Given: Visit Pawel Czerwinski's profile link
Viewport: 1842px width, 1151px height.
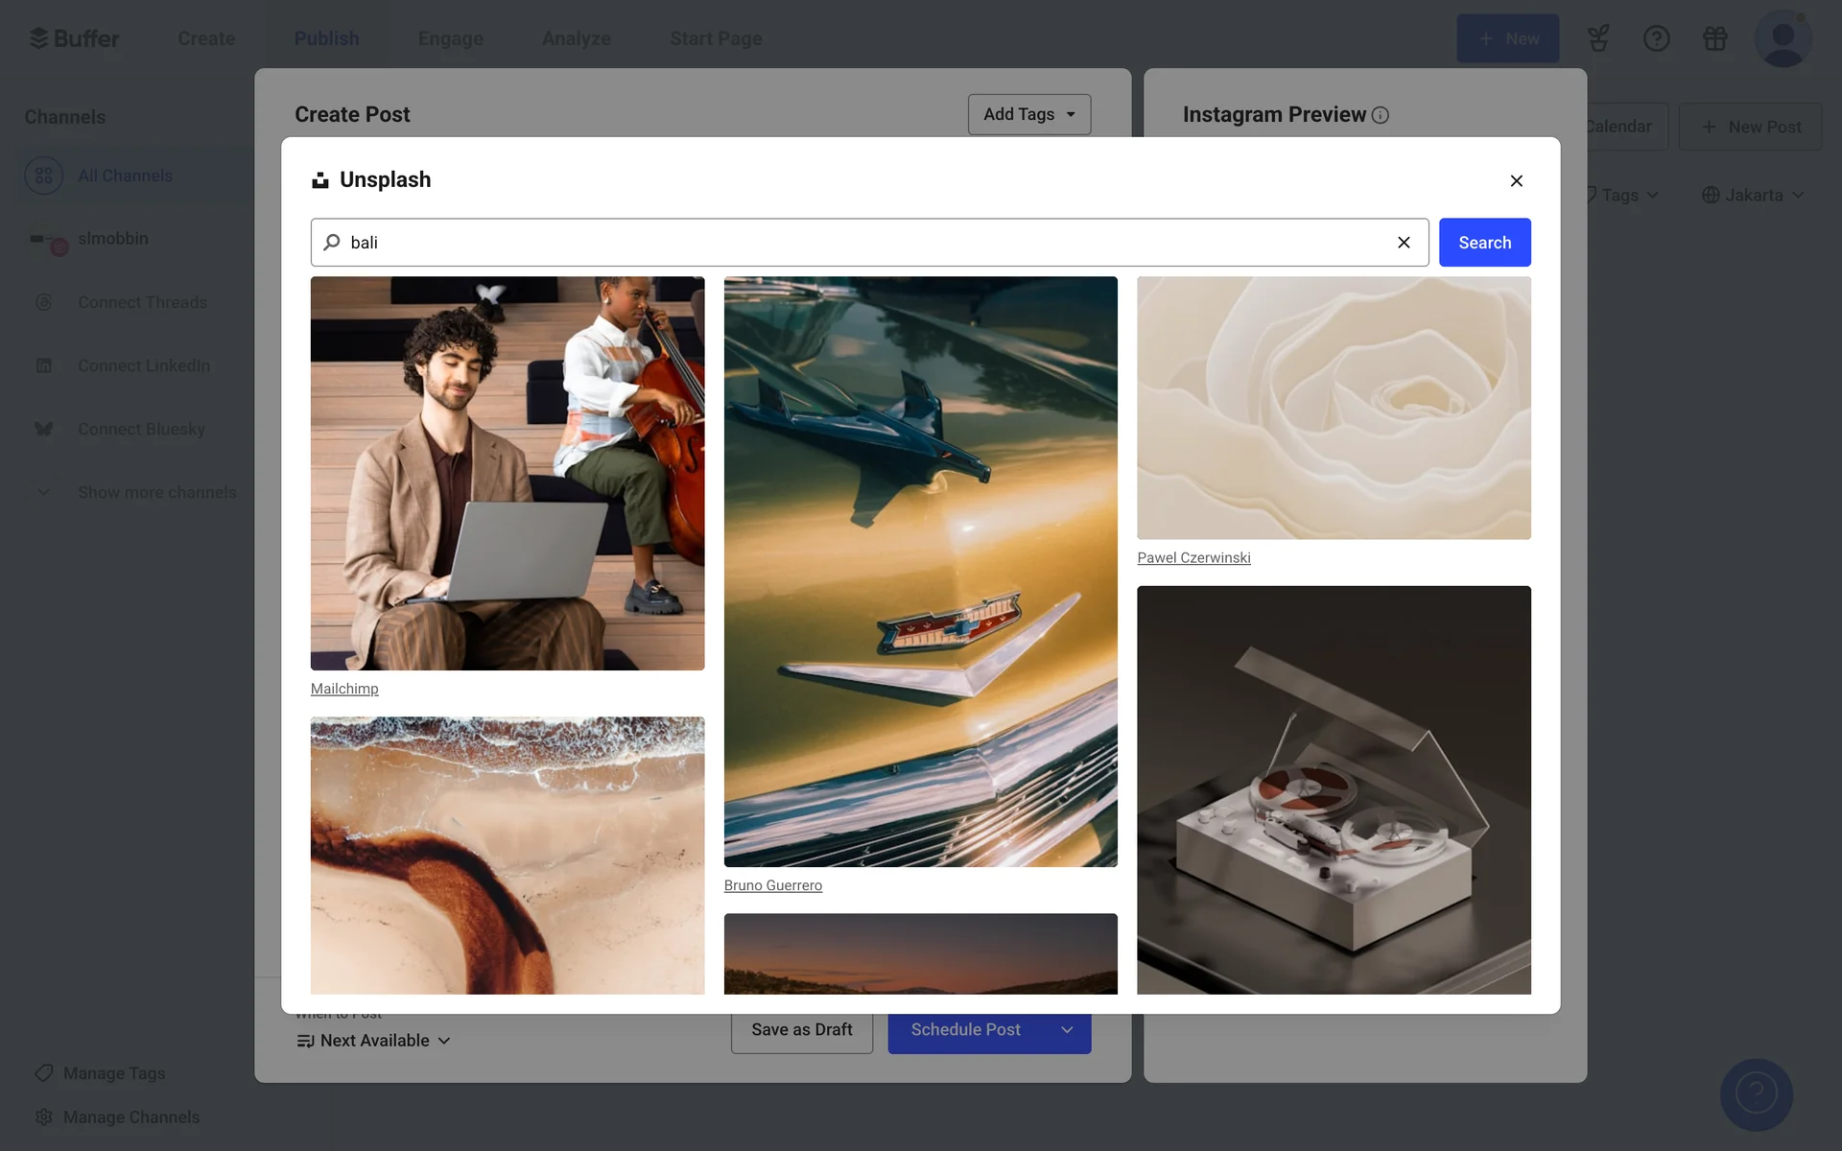Looking at the screenshot, I should click(1193, 558).
